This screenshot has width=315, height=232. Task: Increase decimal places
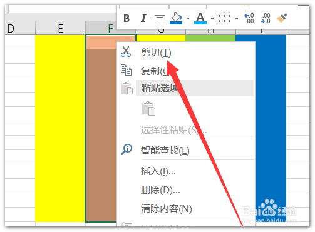(249, 18)
